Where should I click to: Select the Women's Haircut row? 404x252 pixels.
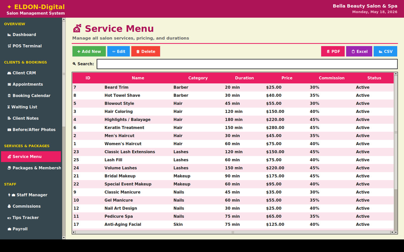[233, 144]
